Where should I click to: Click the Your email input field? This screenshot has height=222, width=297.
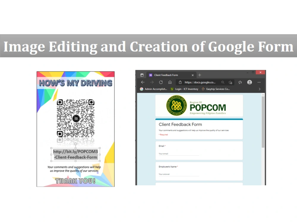coord(179,154)
